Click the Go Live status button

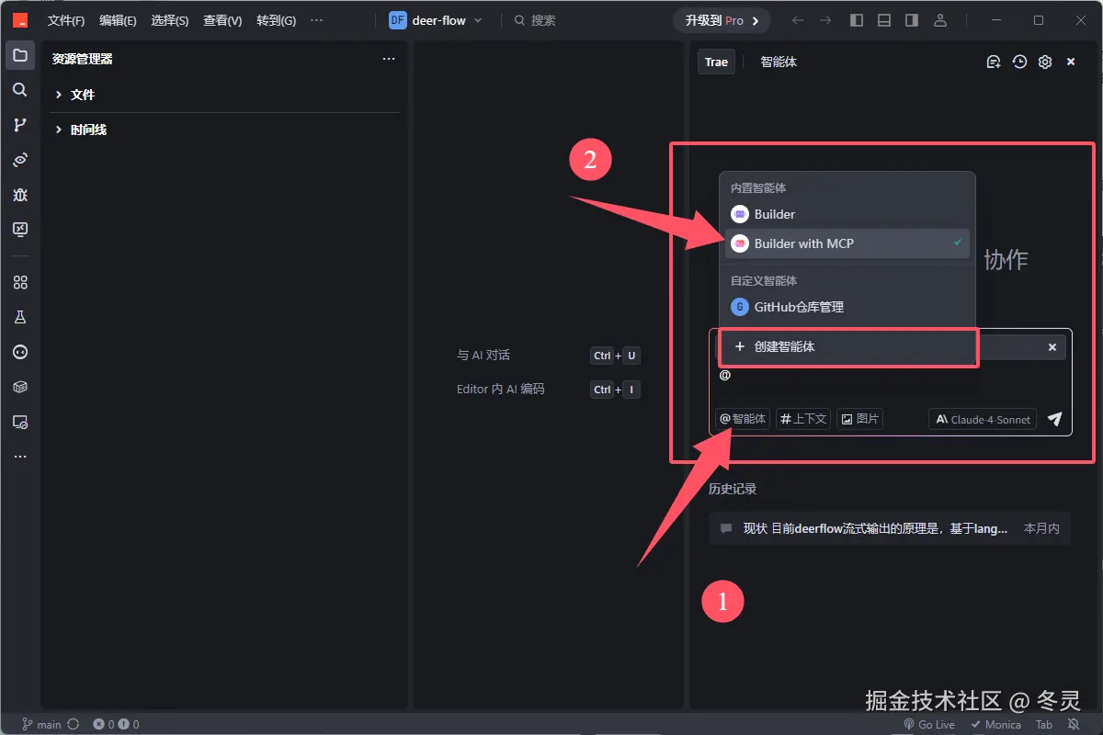[929, 724]
